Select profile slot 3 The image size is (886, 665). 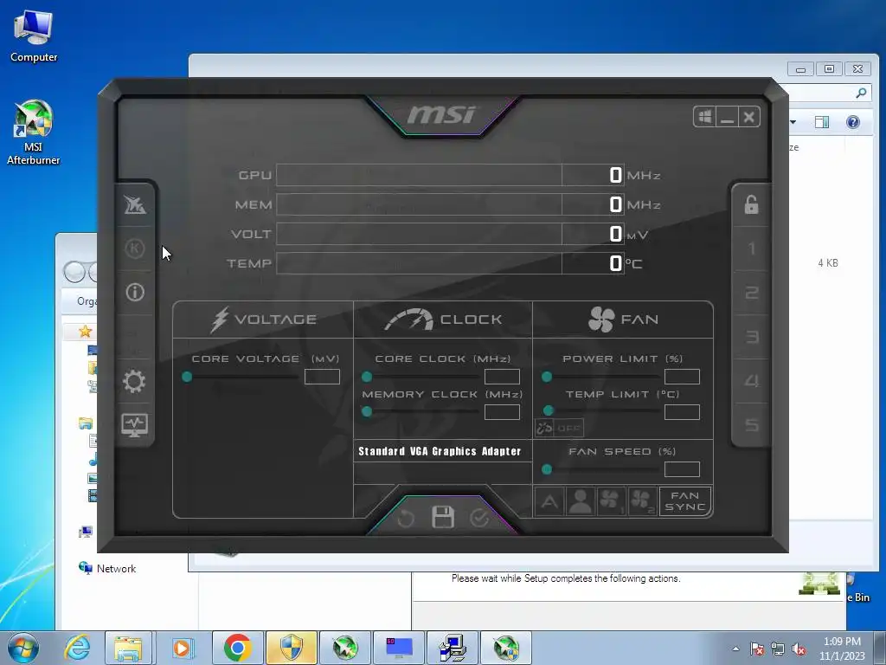(x=751, y=337)
